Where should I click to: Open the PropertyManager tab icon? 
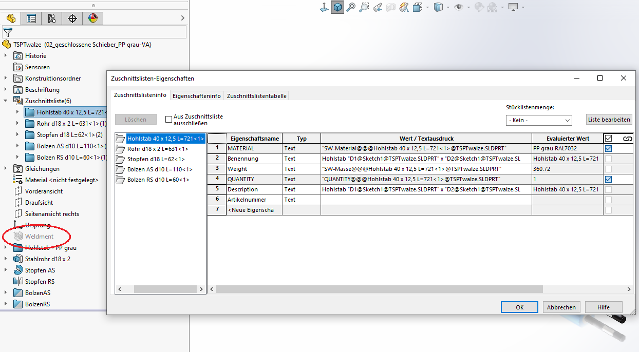pyautogui.click(x=31, y=18)
